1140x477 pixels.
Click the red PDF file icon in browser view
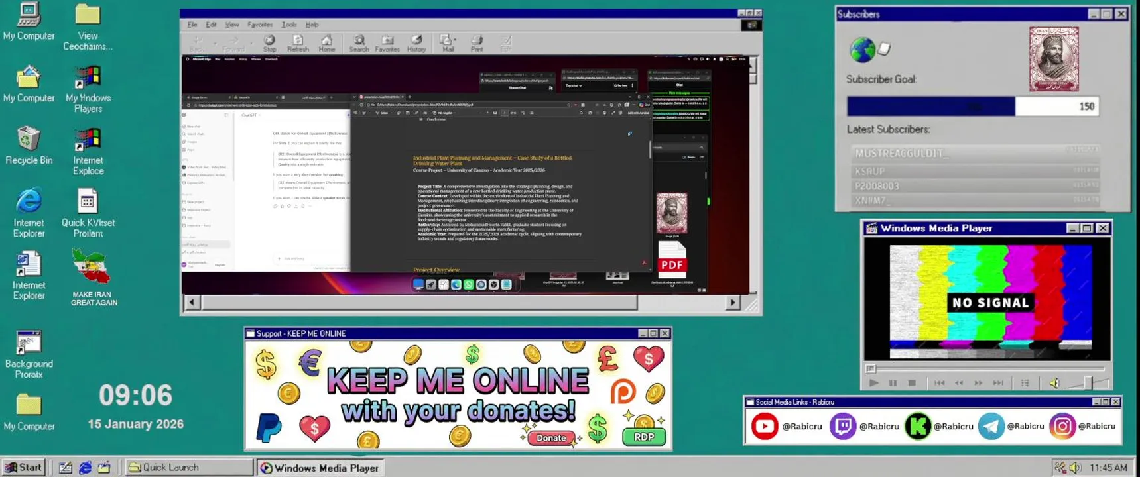click(672, 259)
